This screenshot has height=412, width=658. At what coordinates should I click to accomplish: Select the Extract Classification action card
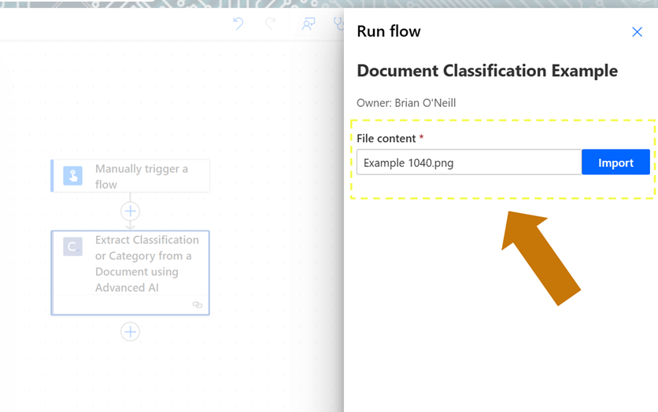click(130, 272)
